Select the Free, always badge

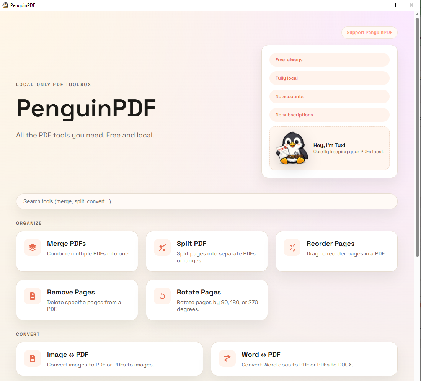click(329, 60)
